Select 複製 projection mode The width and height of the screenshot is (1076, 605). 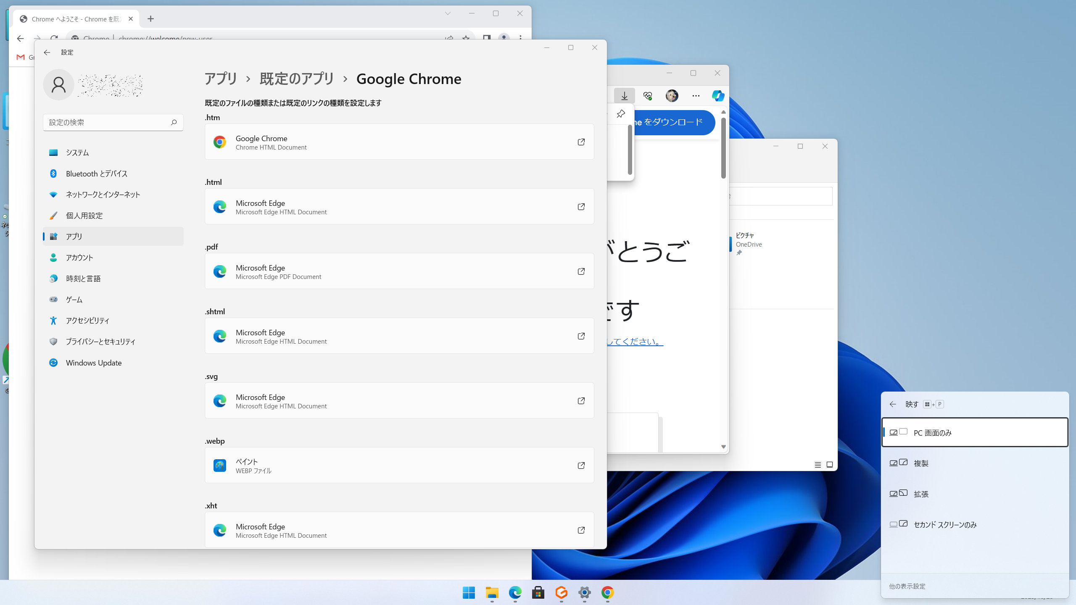coord(975,463)
